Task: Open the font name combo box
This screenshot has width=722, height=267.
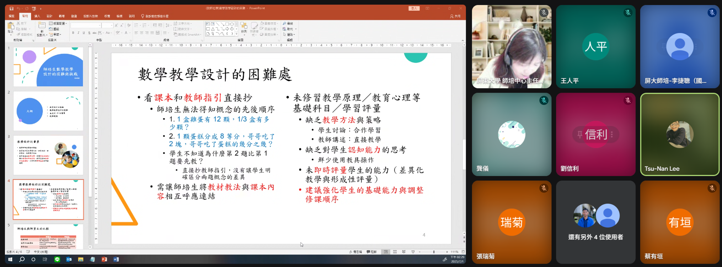Action: pos(85,25)
